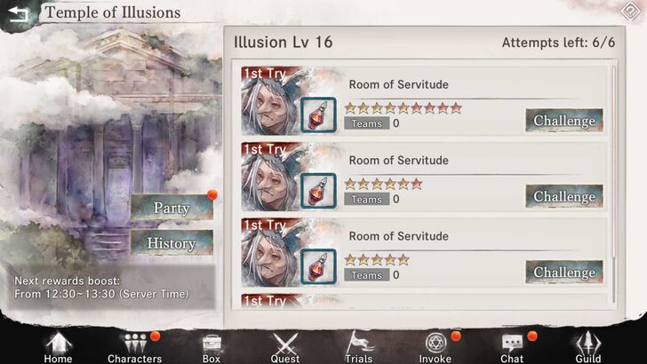This screenshot has height=364, width=647.
Task: Tap the back arrow icon
Action: [18, 14]
